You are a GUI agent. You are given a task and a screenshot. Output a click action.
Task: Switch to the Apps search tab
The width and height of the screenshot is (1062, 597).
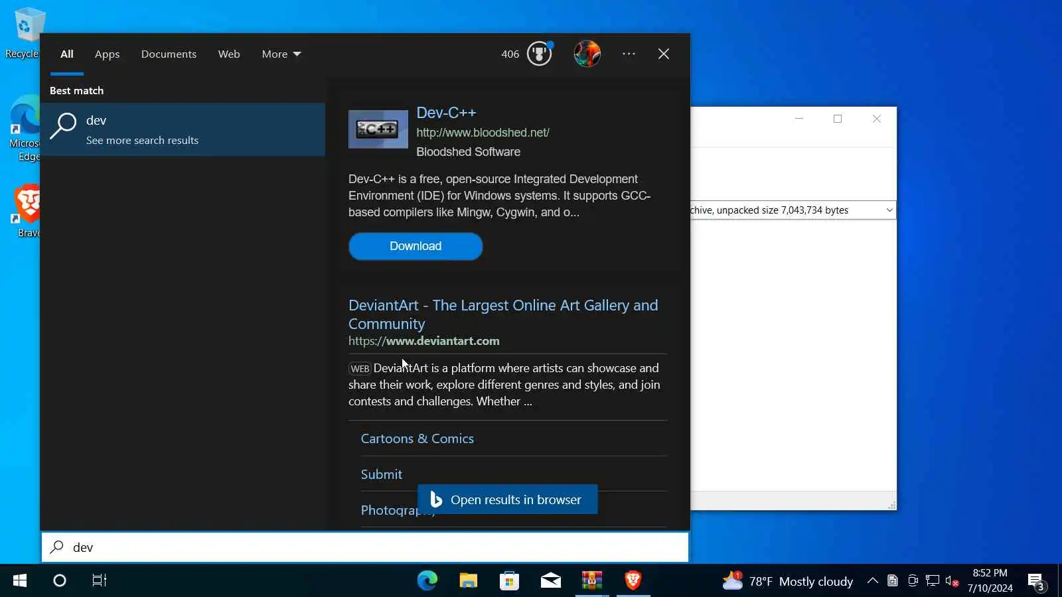point(108,54)
